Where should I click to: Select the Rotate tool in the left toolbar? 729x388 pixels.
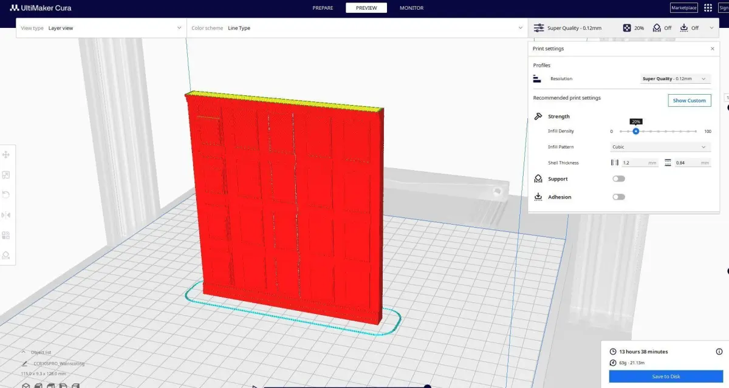[x=6, y=195]
